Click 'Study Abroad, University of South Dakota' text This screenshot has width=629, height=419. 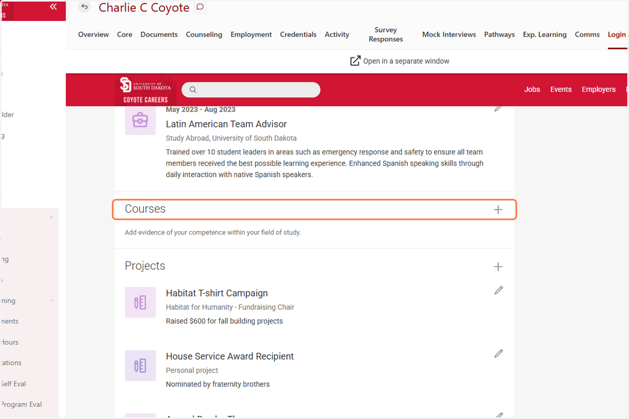pyautogui.click(x=231, y=138)
